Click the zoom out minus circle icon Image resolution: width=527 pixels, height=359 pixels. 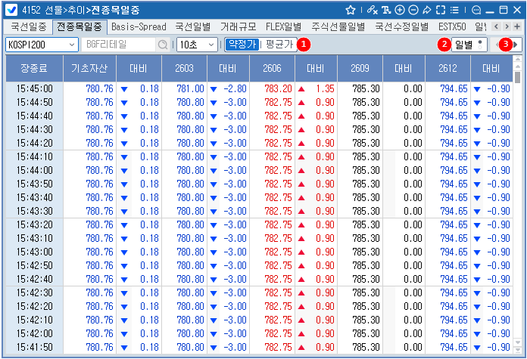413,11
